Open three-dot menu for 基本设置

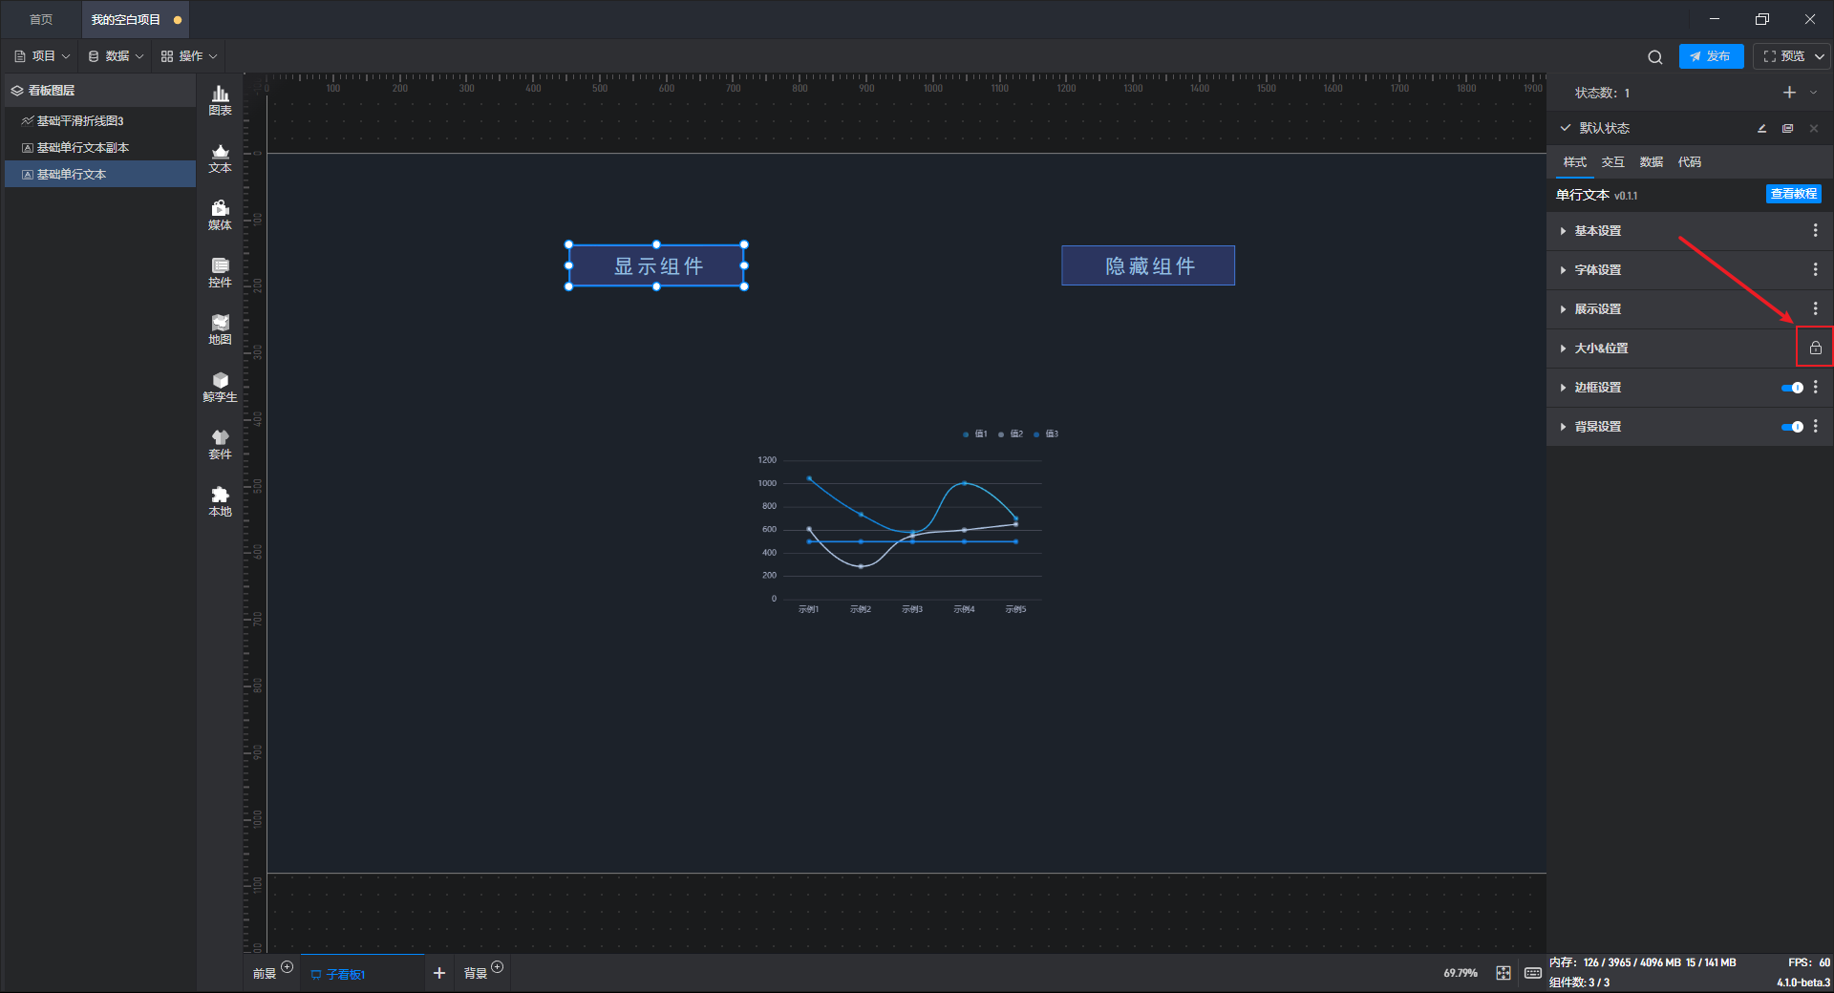point(1815,230)
